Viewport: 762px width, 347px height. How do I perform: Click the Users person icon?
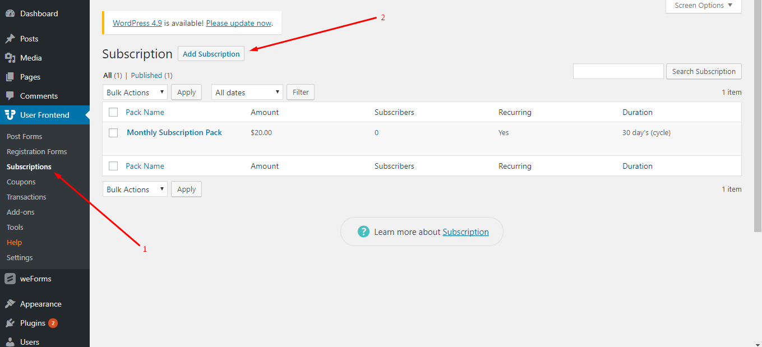[10, 342]
